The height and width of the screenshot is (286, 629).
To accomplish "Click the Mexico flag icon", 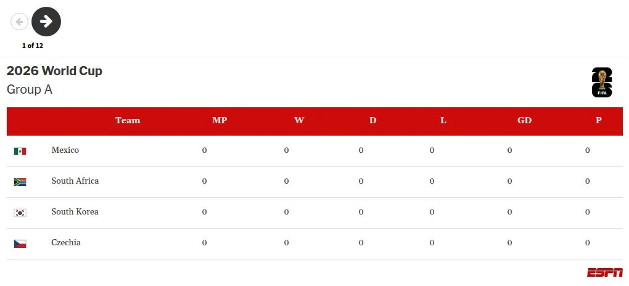I will tap(20, 151).
